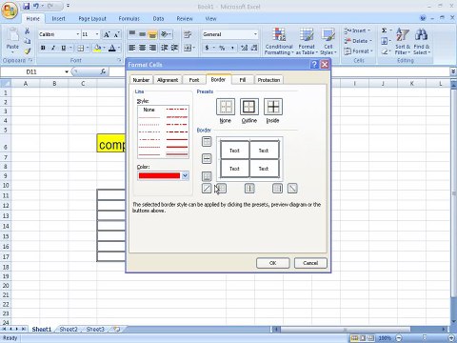457x343 pixels.
Task: Open the font name Calibri dropdown
Action: [x=77, y=34]
